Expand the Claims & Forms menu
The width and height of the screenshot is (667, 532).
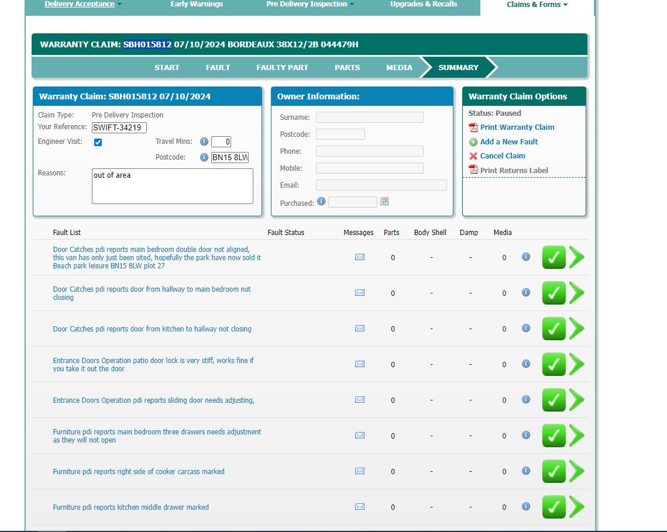tap(537, 5)
